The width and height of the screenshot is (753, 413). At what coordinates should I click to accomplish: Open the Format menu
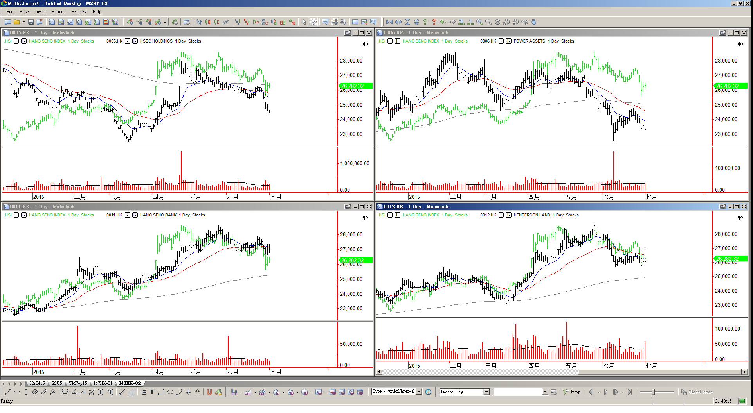[58, 12]
